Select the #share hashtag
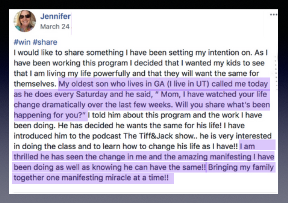 pyautogui.click(x=45, y=42)
